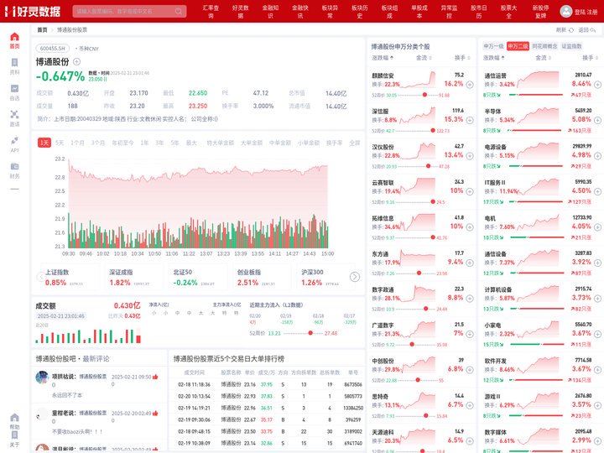The height and width of the screenshot is (453, 604).
Task: Sort stock list by 金流 column
Action: [x=424, y=58]
